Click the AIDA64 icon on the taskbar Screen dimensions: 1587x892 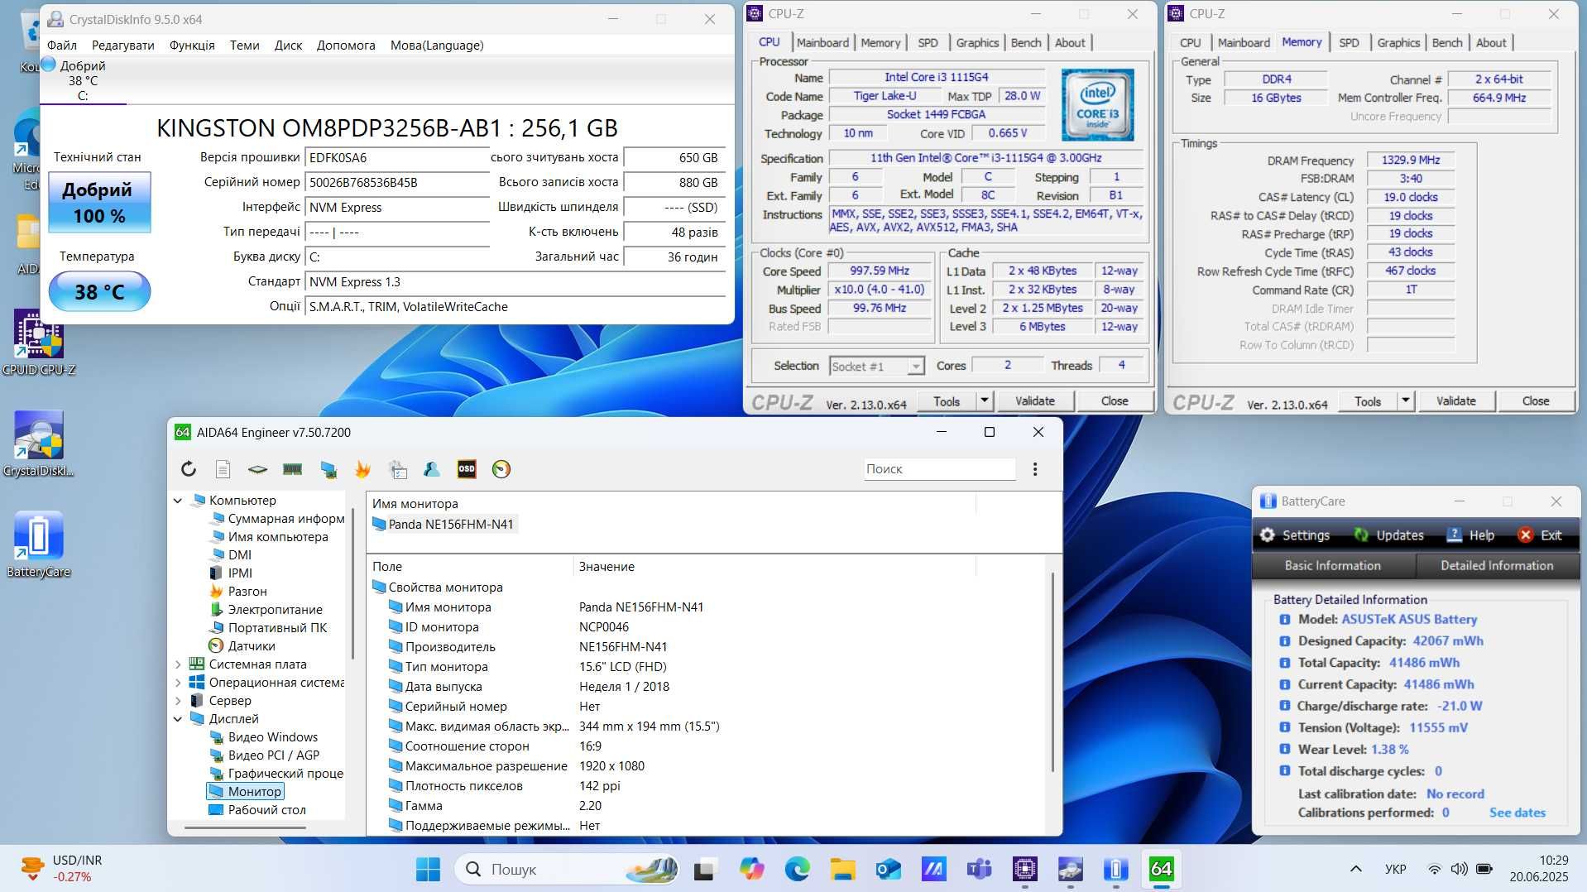(1161, 869)
